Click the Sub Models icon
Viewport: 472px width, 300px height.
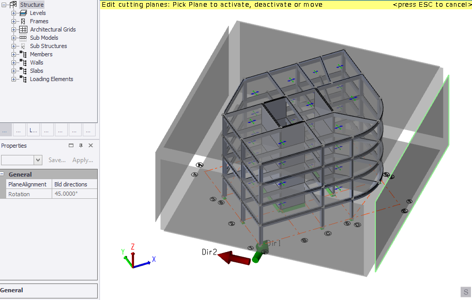(23, 38)
